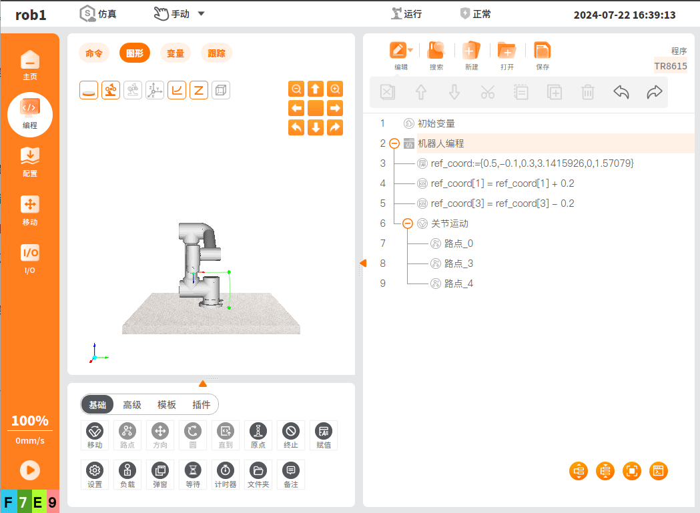Collapse the 机器人编程 tree node

(394, 143)
